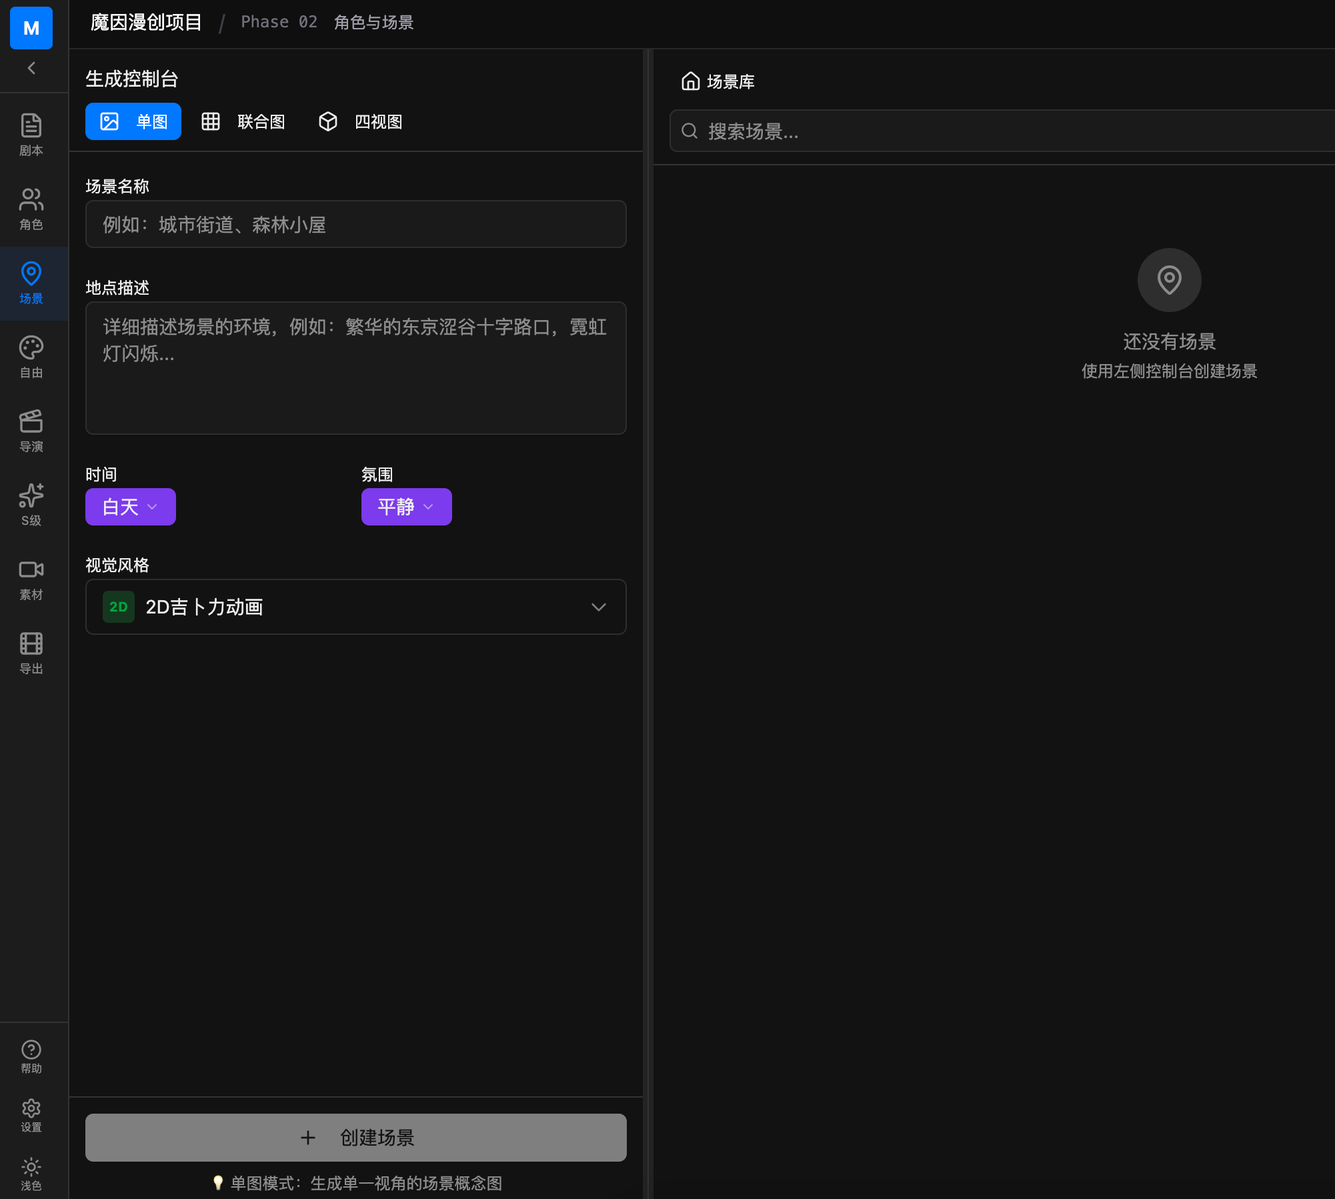
Task: Click the 场景名称 input field
Action: (x=355, y=225)
